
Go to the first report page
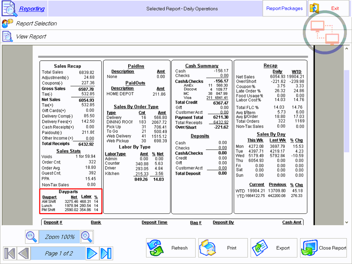pyautogui.click(x=10, y=253)
